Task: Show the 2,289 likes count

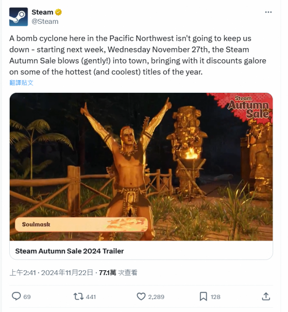Action: (156, 297)
